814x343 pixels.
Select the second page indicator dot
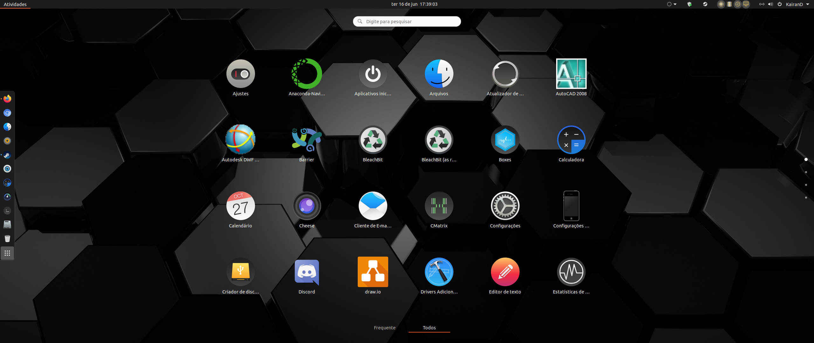click(806, 172)
